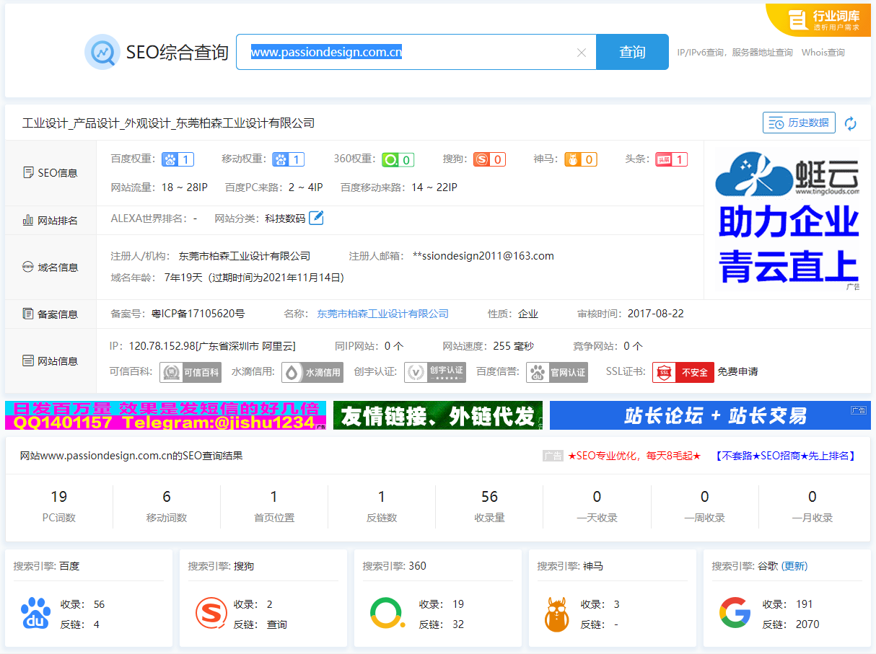Click the 神马 search engine icon

556,614
